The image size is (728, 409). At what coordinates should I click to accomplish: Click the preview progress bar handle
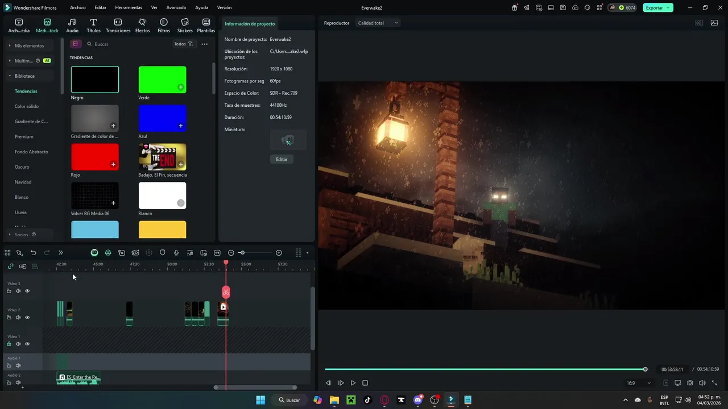coord(645,369)
